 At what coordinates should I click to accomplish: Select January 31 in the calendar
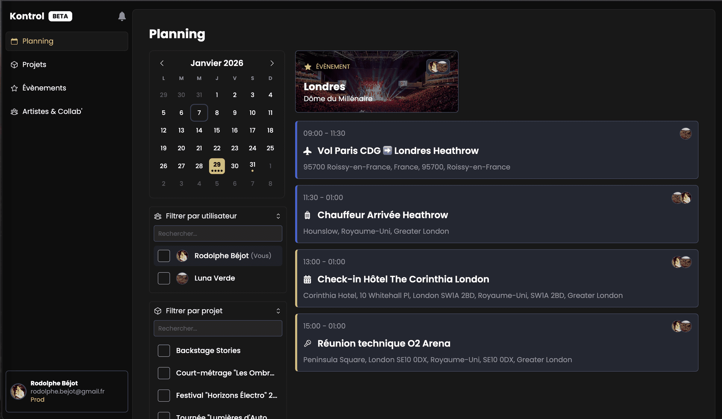point(252,166)
